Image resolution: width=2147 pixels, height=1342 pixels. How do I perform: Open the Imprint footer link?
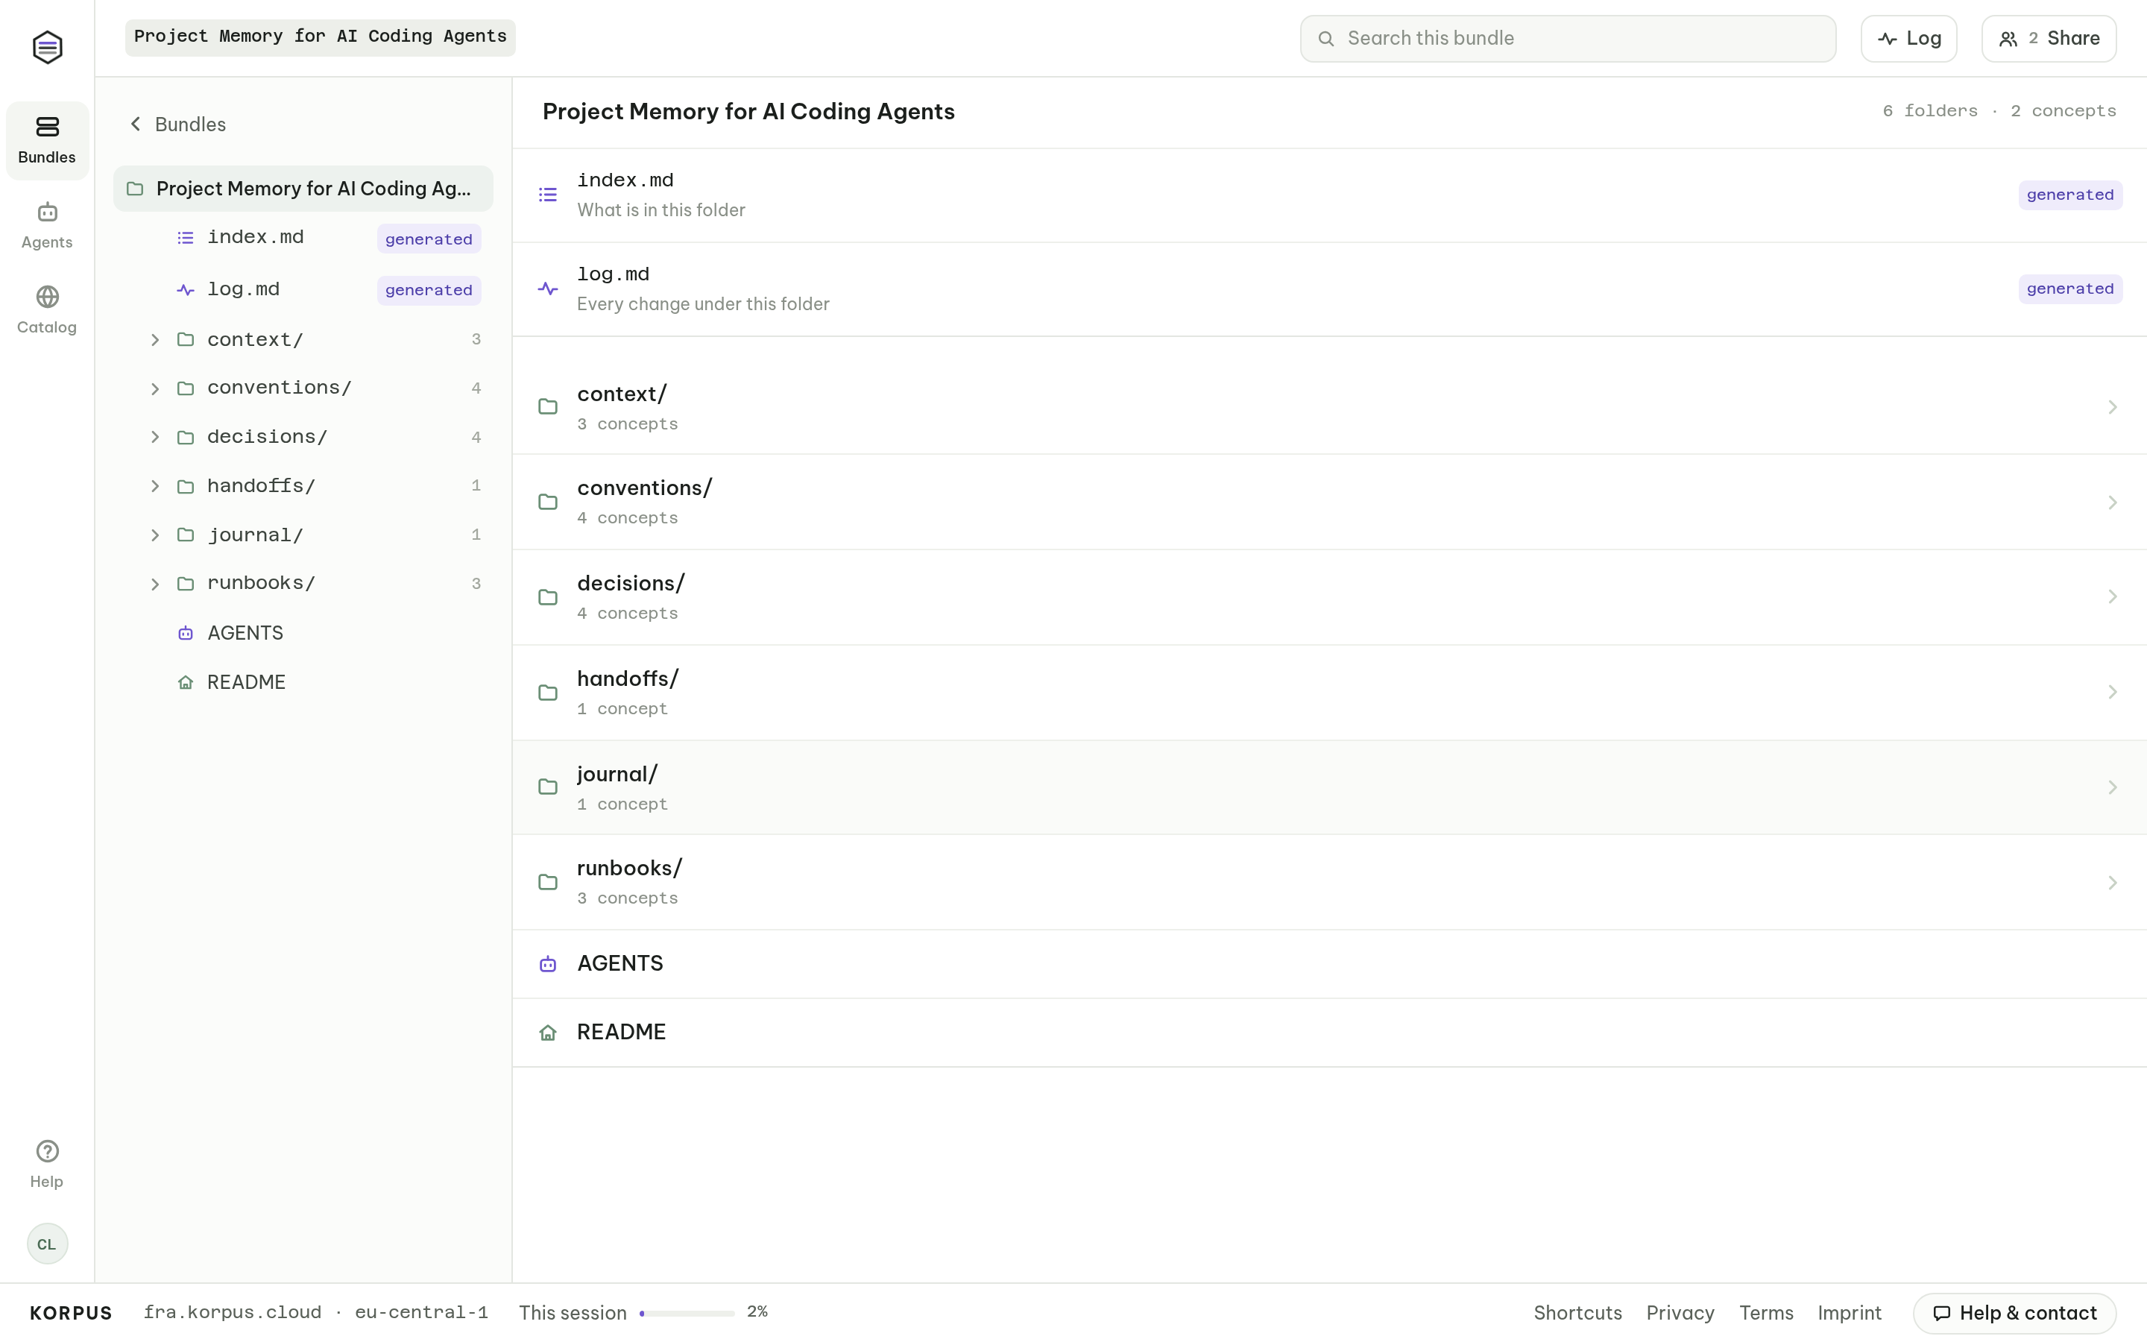click(1849, 1313)
